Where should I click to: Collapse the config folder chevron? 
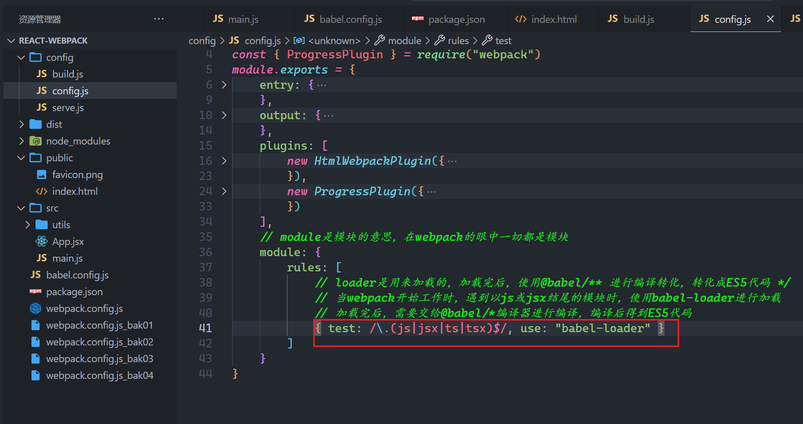point(21,57)
